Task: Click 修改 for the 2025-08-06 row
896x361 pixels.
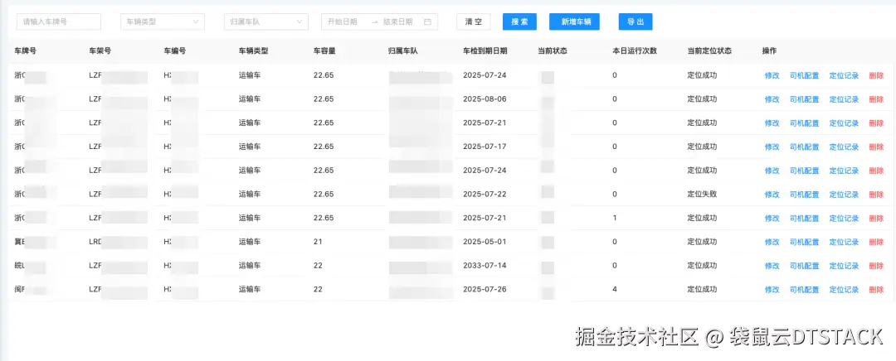Action: (772, 99)
